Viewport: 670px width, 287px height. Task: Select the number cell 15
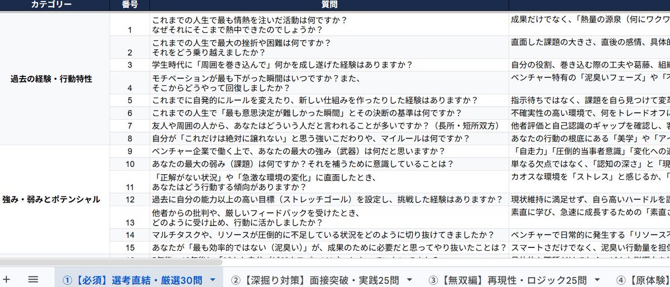[x=130, y=247]
